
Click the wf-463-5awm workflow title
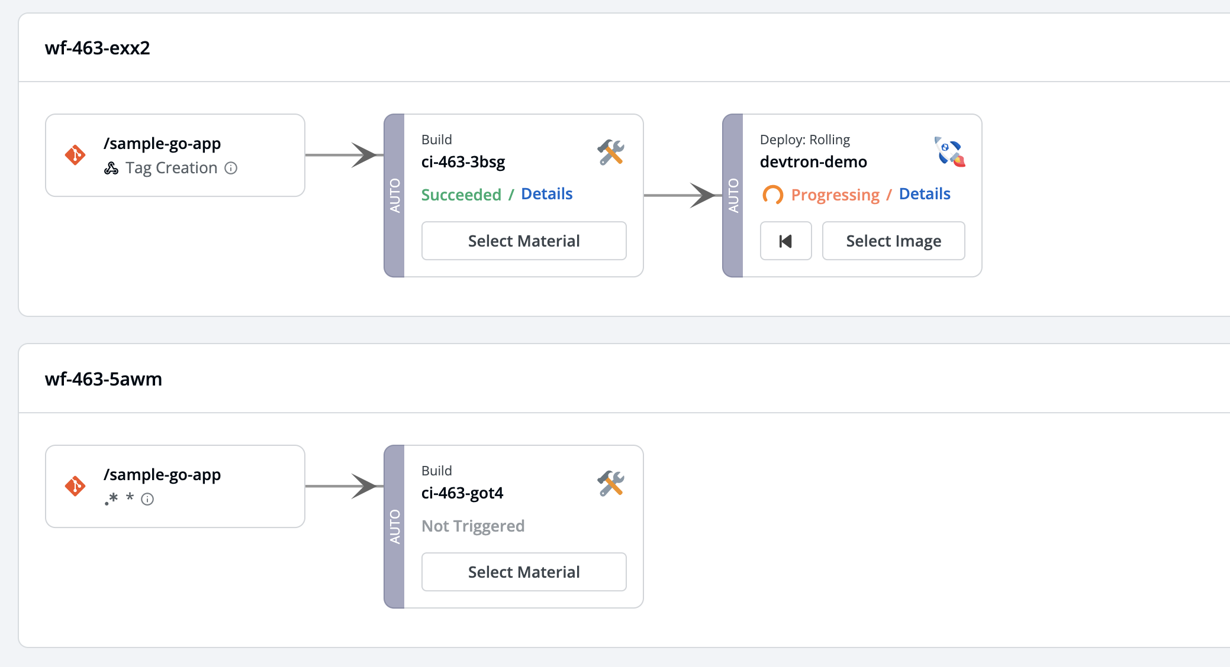104,379
